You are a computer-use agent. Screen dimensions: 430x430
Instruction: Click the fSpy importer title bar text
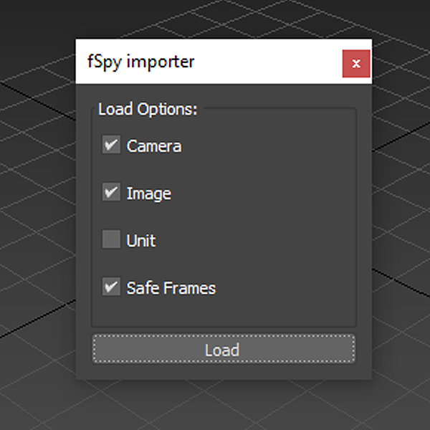[x=141, y=62]
